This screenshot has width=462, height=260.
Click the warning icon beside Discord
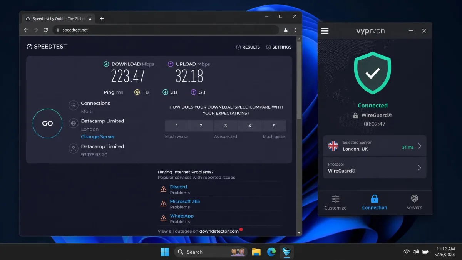click(x=163, y=189)
